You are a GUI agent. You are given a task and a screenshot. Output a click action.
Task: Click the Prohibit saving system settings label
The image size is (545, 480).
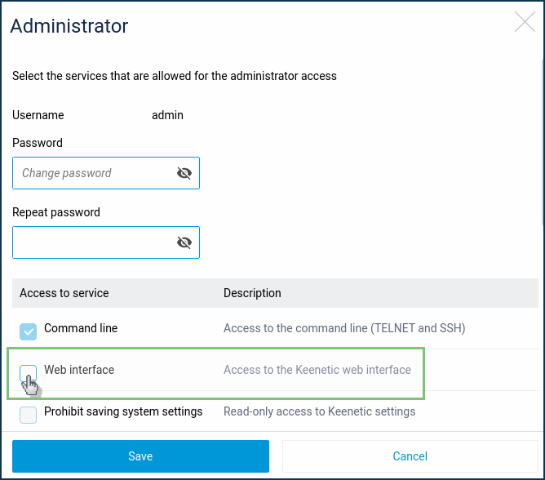[123, 411]
